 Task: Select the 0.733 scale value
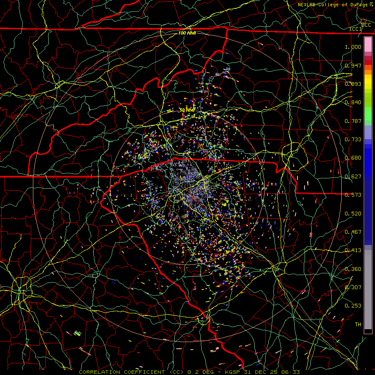[x=353, y=139]
